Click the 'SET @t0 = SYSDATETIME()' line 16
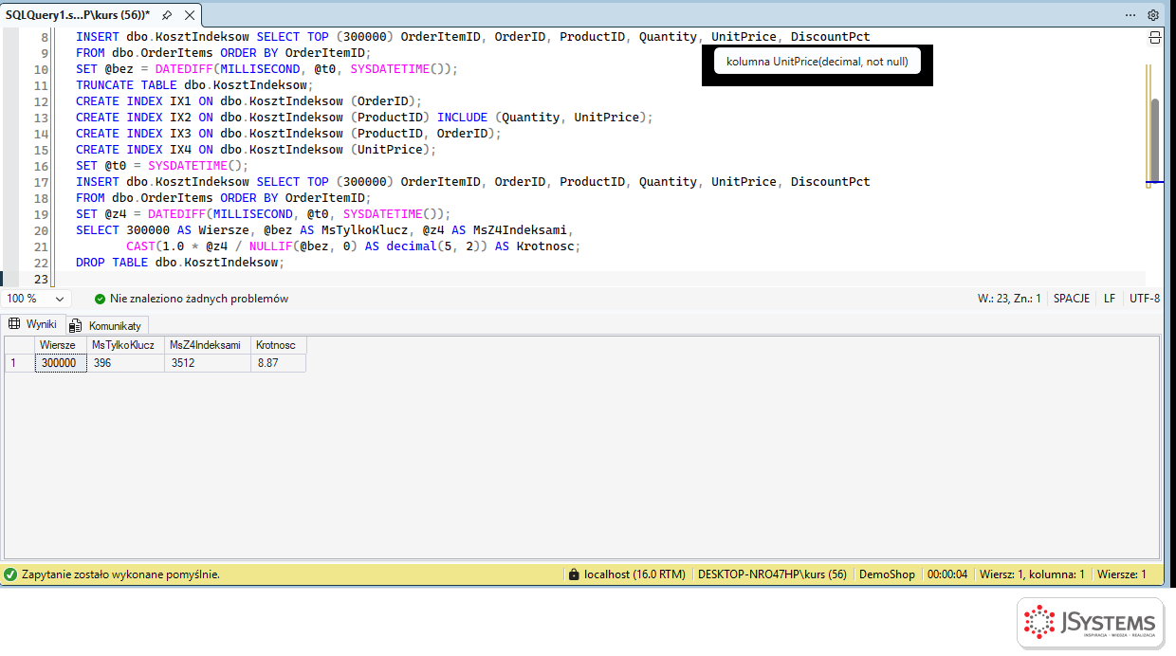This screenshot has width=1176, height=656. 162,166
